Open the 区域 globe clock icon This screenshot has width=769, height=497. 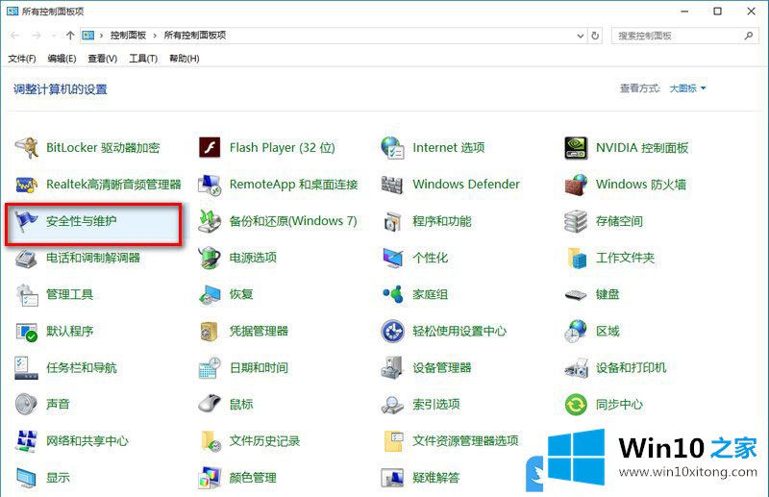point(576,331)
